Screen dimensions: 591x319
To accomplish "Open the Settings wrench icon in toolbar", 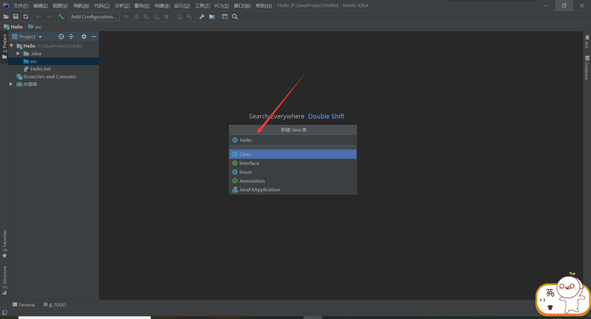I will 202,17.
